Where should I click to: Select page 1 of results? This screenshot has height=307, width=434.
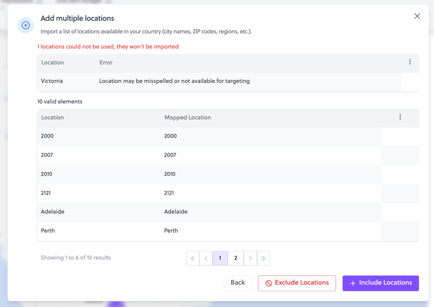(x=220, y=259)
